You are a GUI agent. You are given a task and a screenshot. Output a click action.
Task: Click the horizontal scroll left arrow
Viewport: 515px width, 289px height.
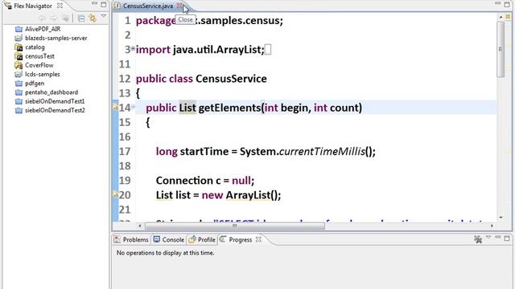140,226
